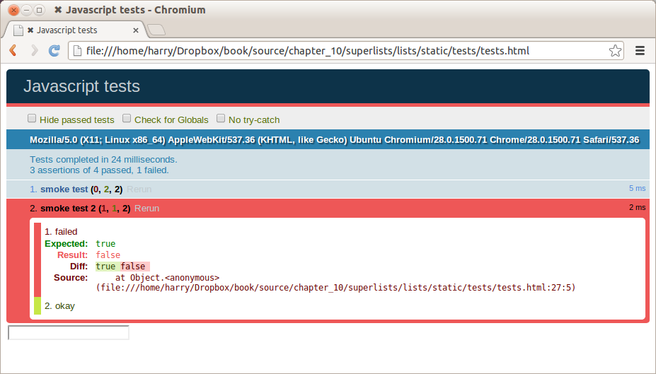
Task: Enable Hide passed tests checkbox
Action: pyautogui.click(x=32, y=118)
